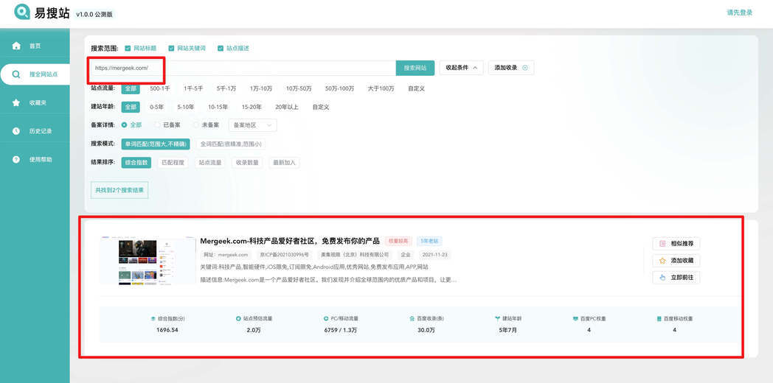This screenshot has width=773, height=383.
Task: Filter 站点流量 by 500-1千
Action: [x=160, y=88]
